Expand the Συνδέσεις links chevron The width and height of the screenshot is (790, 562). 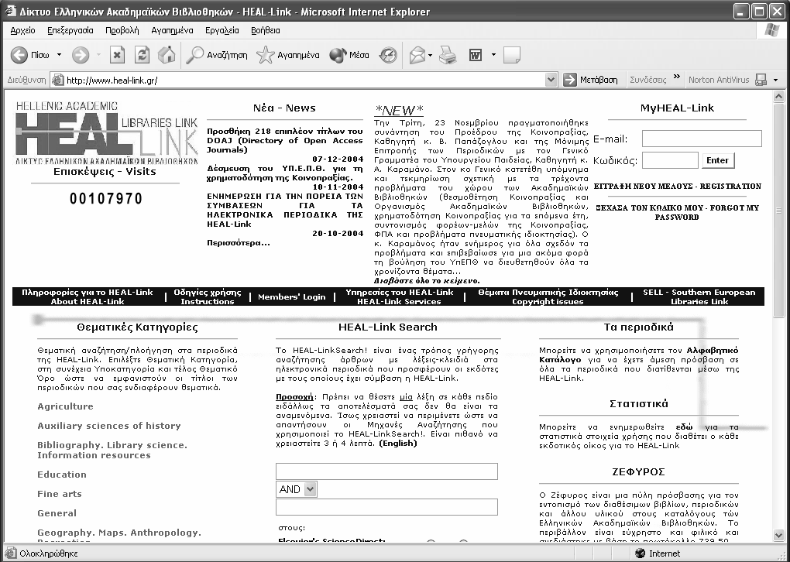click(677, 77)
